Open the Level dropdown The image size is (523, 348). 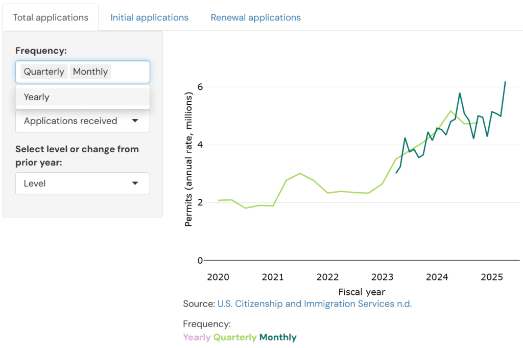[83, 183]
